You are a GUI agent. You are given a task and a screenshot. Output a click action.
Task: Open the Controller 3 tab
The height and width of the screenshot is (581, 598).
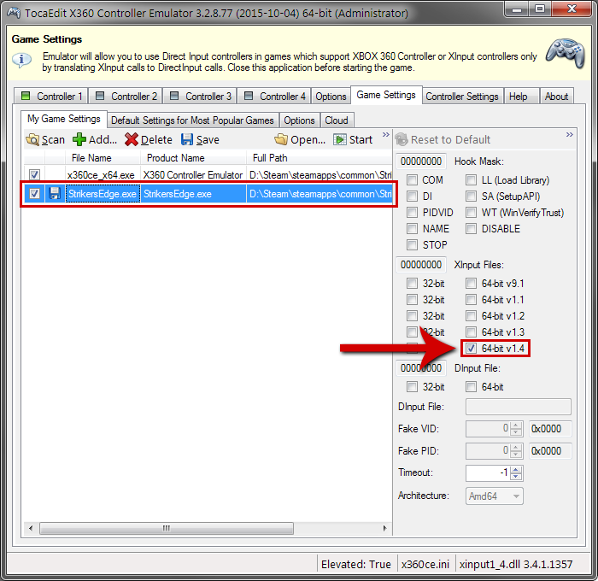tap(200, 97)
